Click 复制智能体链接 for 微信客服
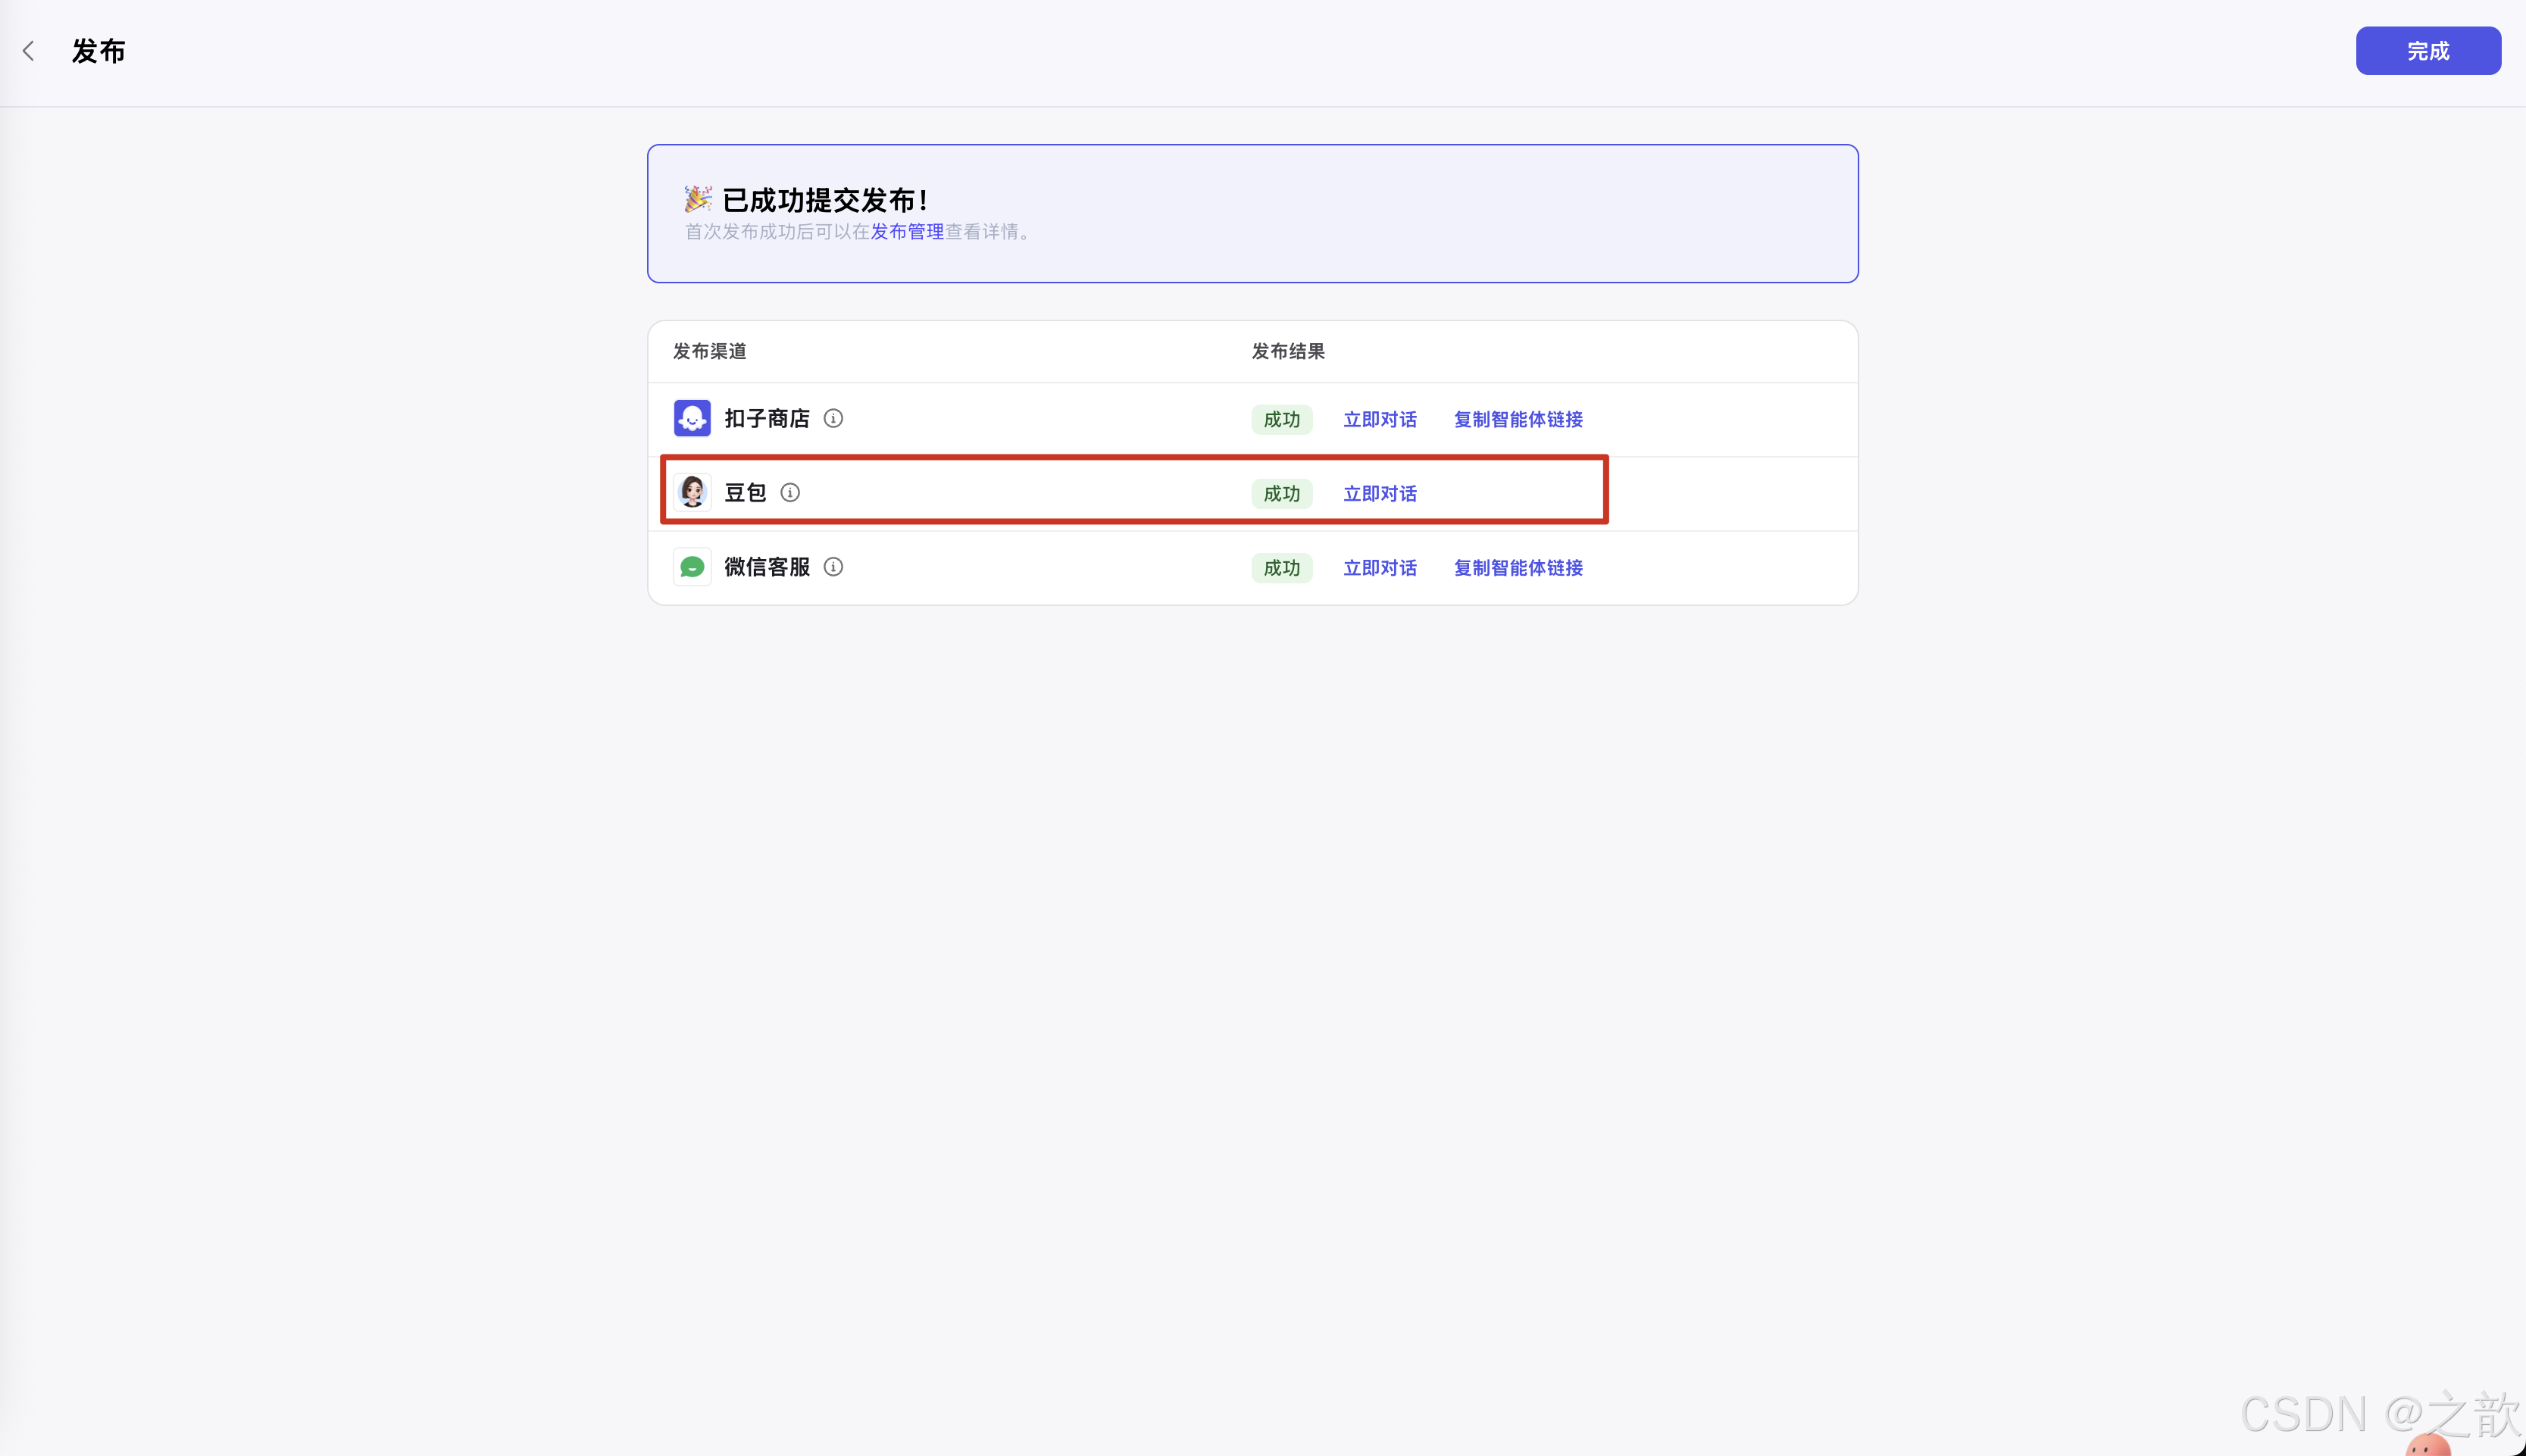 [x=1517, y=567]
